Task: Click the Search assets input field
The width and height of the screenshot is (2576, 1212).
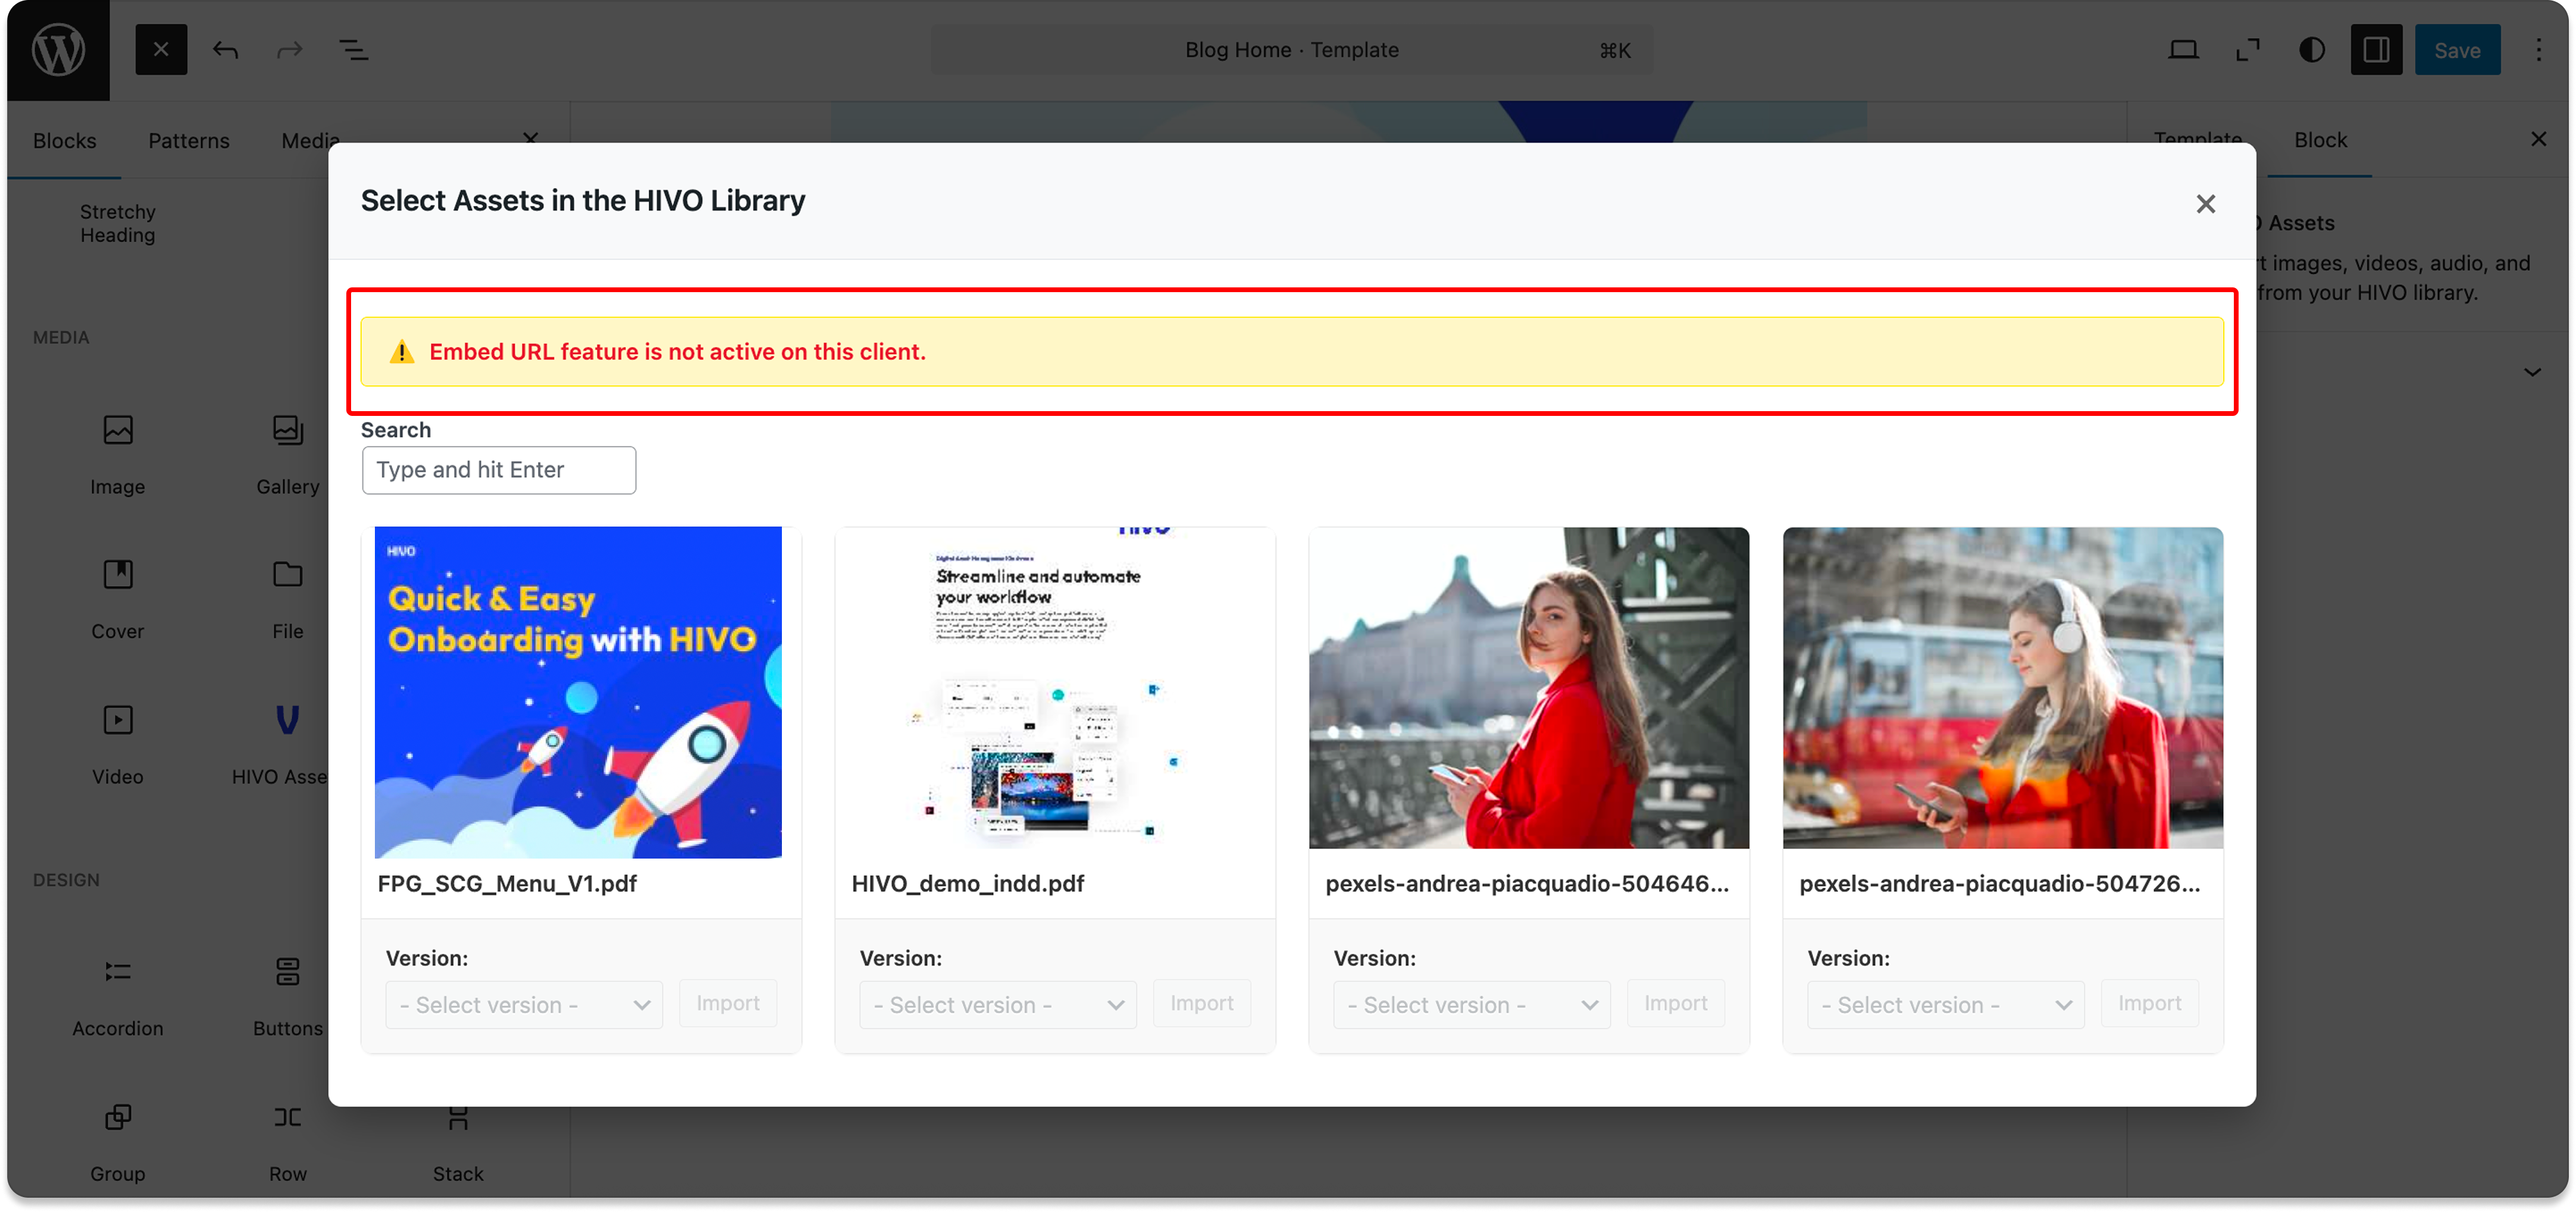Action: [498, 470]
